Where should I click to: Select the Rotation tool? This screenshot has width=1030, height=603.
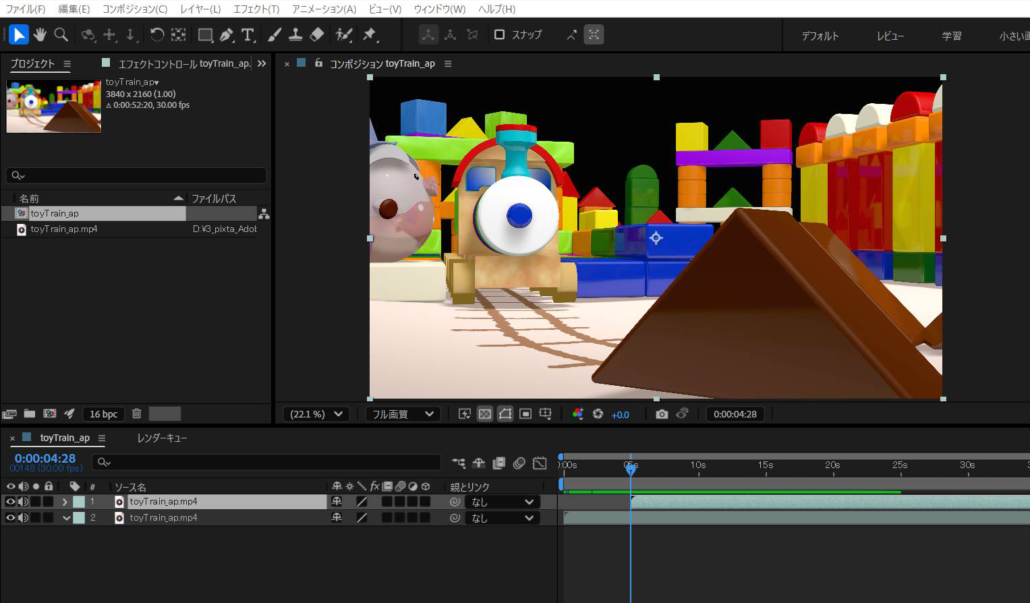[x=156, y=35]
